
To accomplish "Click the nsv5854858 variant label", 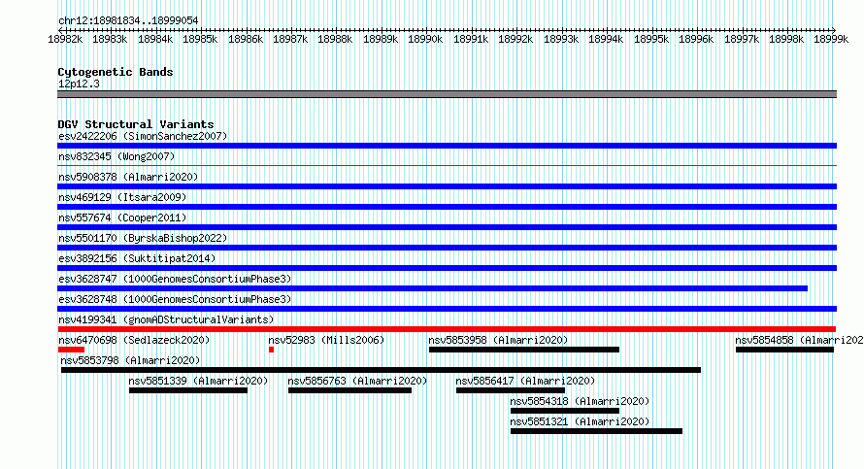I will pos(799,340).
